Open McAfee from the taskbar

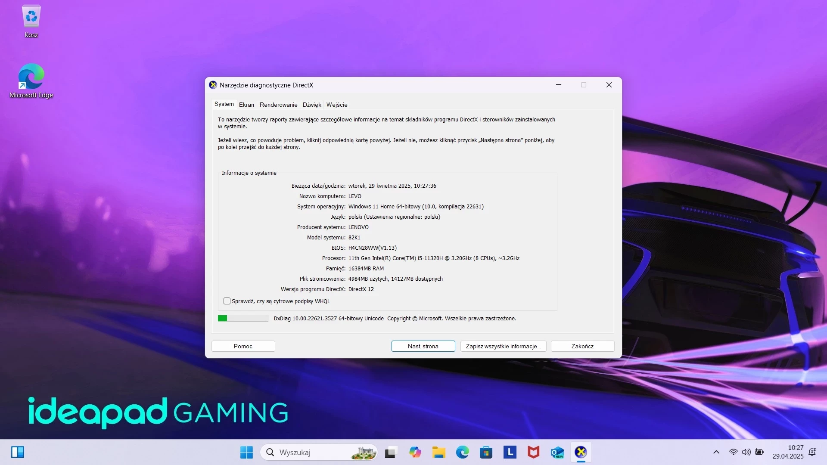533,452
